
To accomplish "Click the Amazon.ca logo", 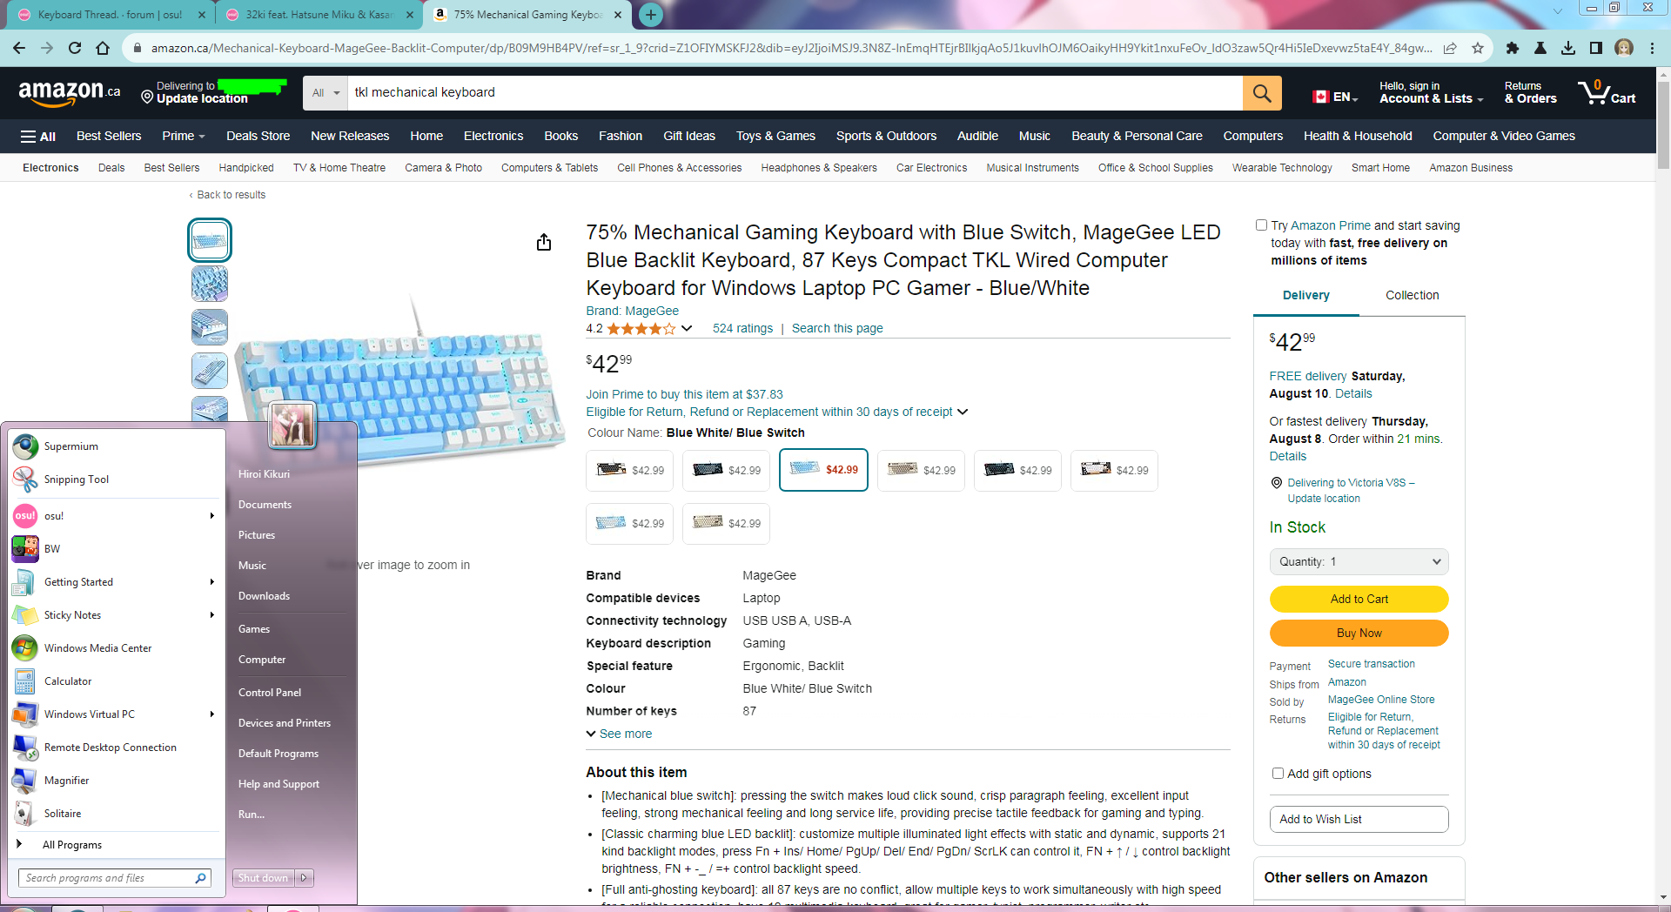I will [x=70, y=92].
